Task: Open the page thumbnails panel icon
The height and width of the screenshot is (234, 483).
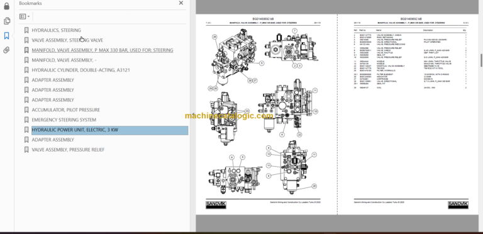Action: [x=6, y=21]
